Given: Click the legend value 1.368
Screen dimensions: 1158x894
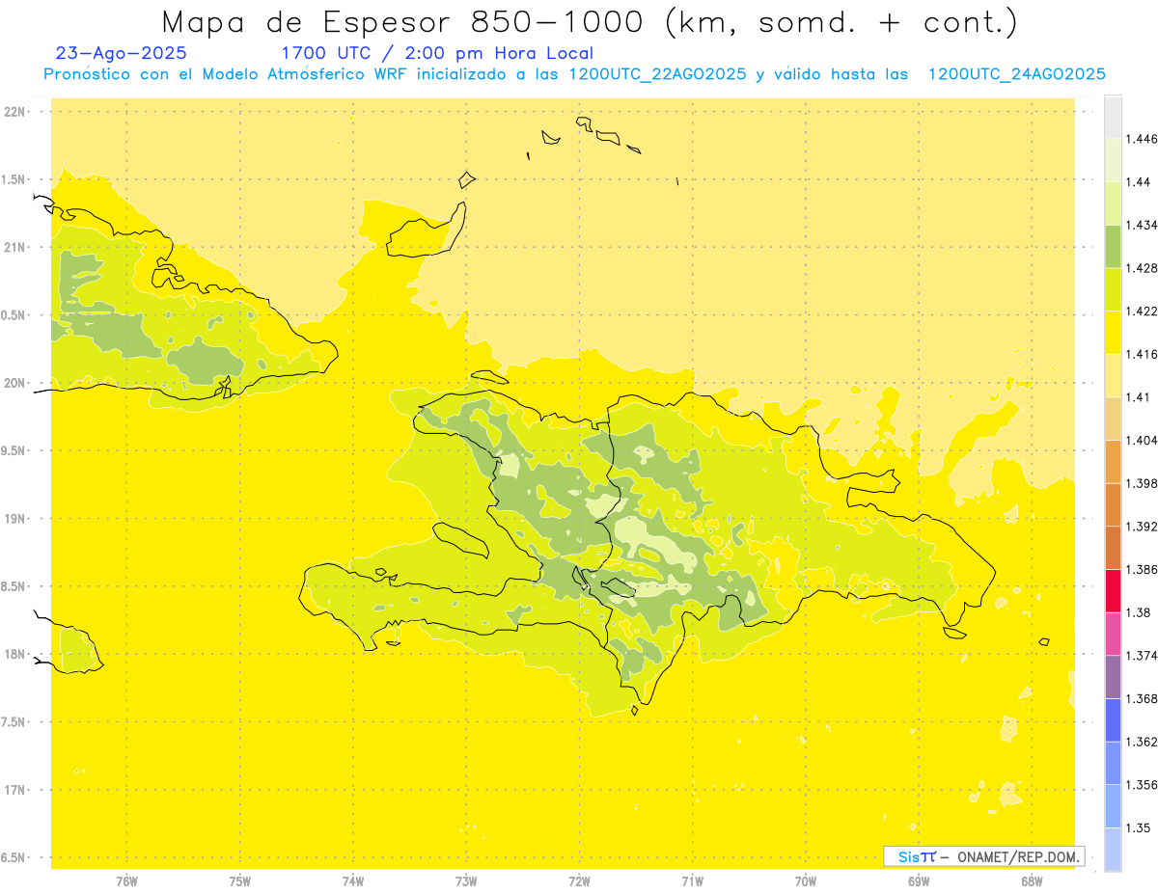Looking at the screenshot, I should click(x=1142, y=698).
